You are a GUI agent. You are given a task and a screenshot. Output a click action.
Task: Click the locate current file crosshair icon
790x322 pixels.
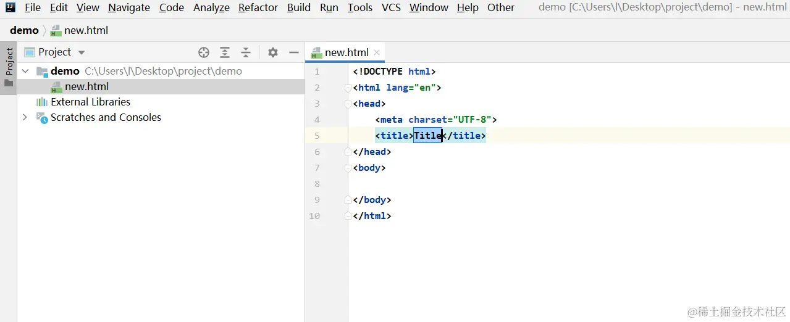[204, 52]
